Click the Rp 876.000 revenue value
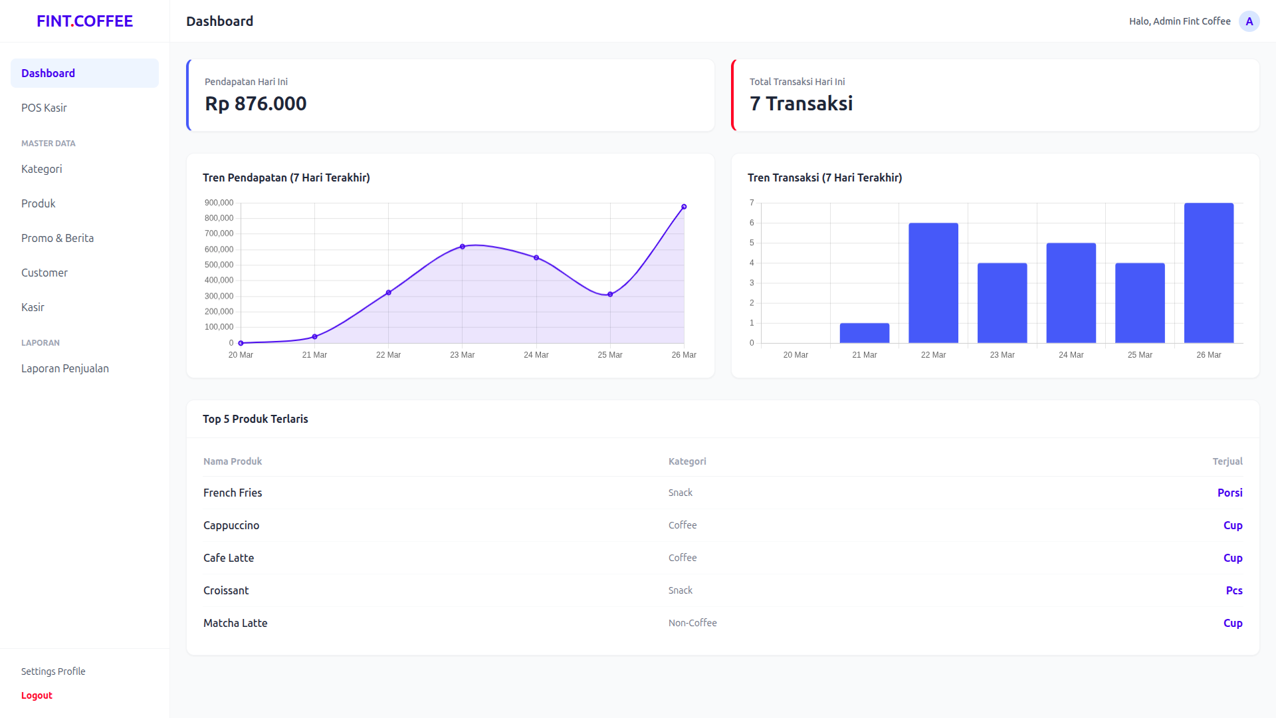 point(256,104)
